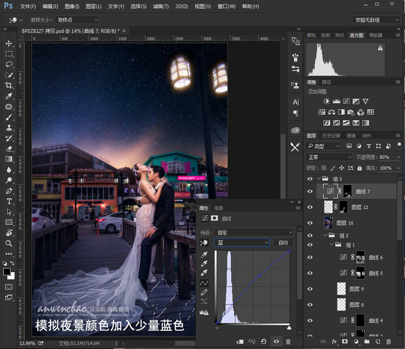The width and height of the screenshot is (405, 349).
Task: Select the Zoom tool
Action: (x=9, y=243)
